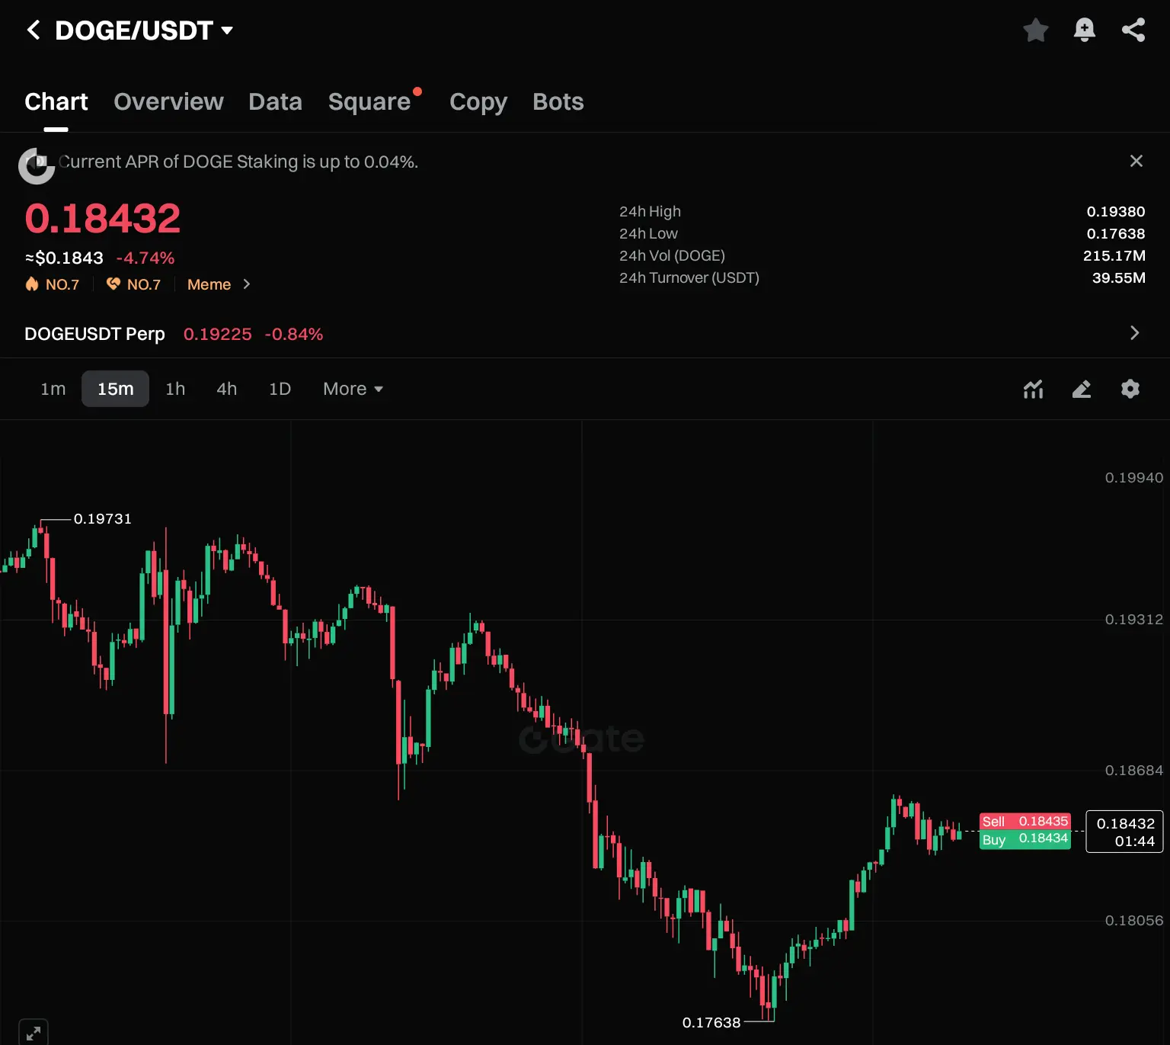Set a price alert with bell icon

[1085, 30]
